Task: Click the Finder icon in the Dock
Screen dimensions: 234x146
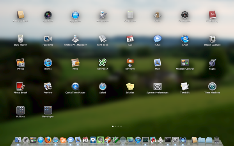Action: tap(18, 140)
